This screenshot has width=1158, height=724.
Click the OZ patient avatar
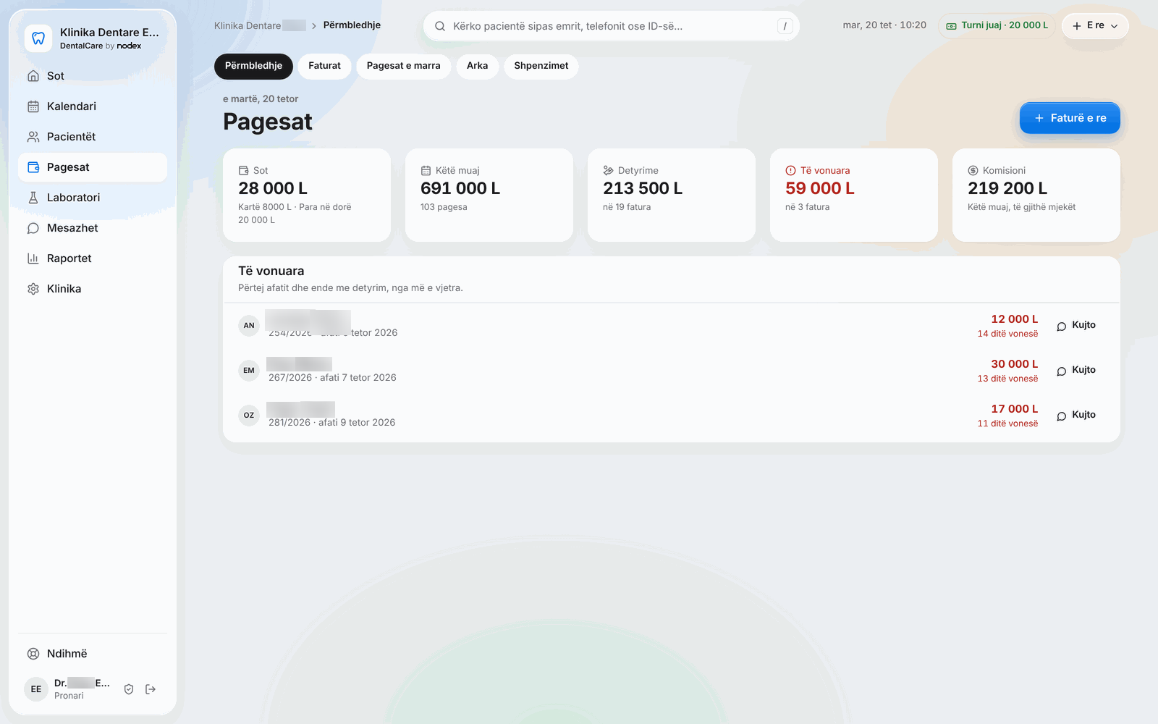coord(249,416)
